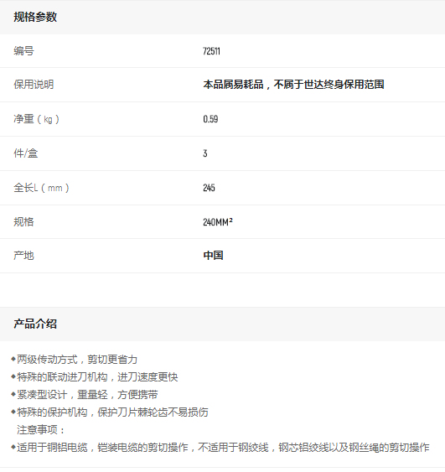Select the spec value 240MM²

click(218, 222)
